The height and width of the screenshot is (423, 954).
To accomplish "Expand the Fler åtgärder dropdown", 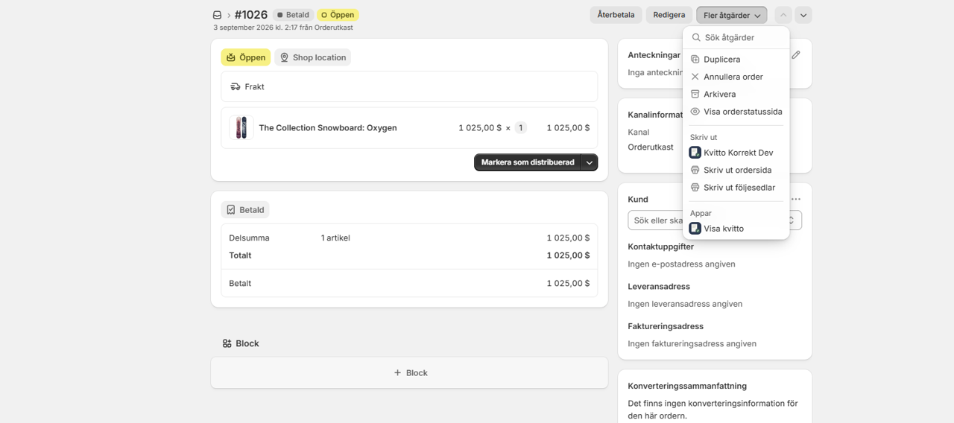I will click(x=732, y=15).
